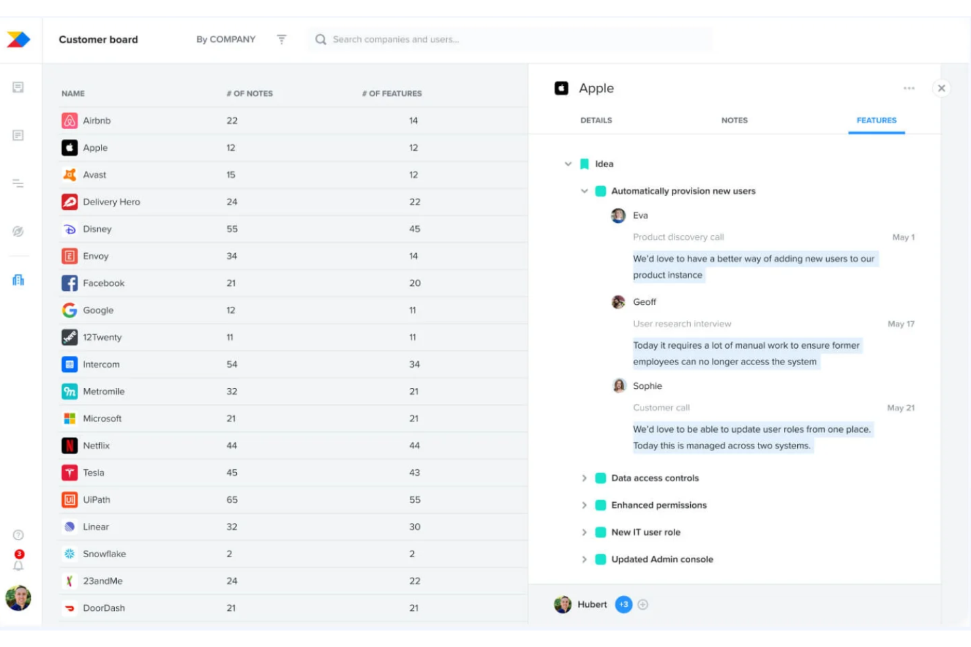
Task: Open the help question mark icon
Action: pyautogui.click(x=18, y=535)
